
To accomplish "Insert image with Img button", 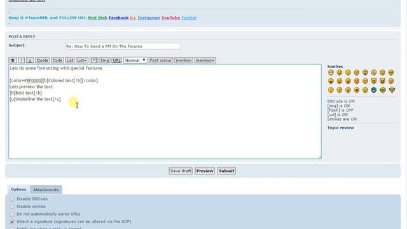I will click(x=105, y=60).
